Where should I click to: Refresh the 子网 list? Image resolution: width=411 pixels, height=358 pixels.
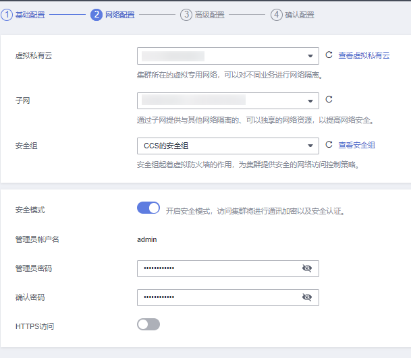pos(329,99)
